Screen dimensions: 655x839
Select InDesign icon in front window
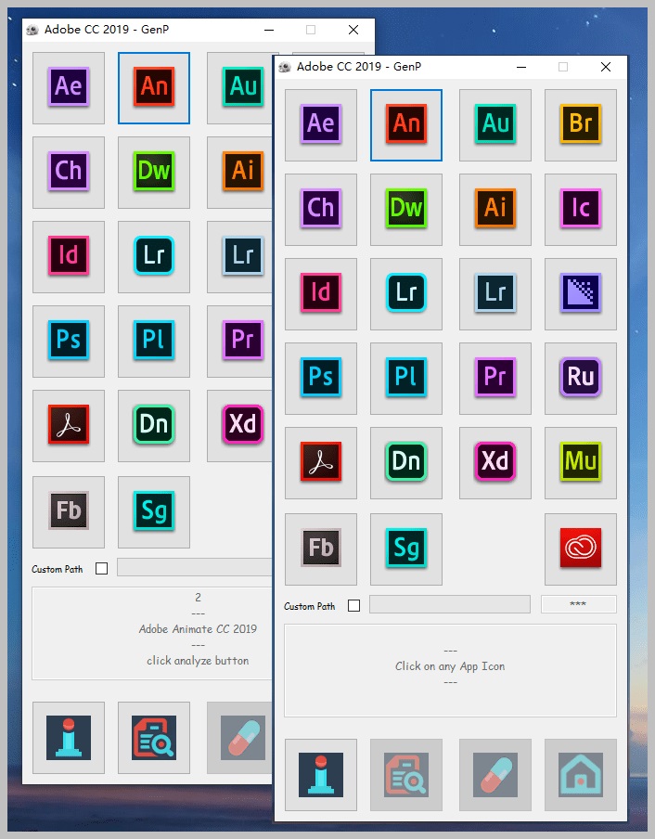point(321,294)
